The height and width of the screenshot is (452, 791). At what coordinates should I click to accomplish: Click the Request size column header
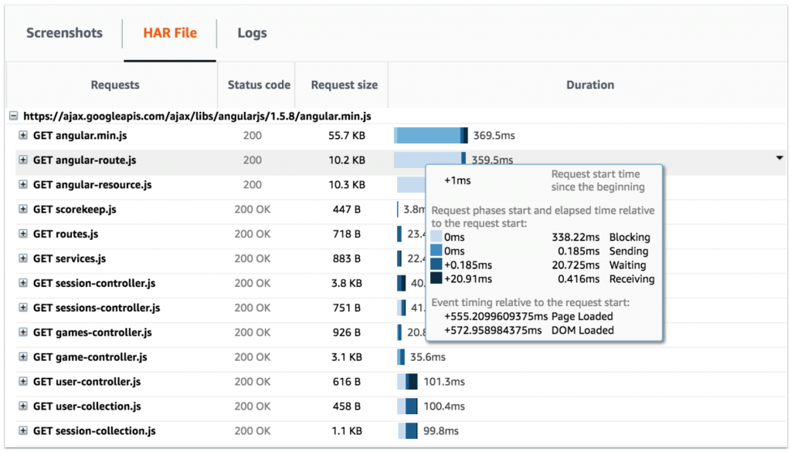pos(342,85)
